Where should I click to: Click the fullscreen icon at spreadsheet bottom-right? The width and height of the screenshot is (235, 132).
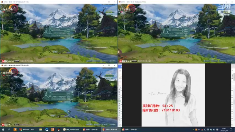tap(233, 126)
